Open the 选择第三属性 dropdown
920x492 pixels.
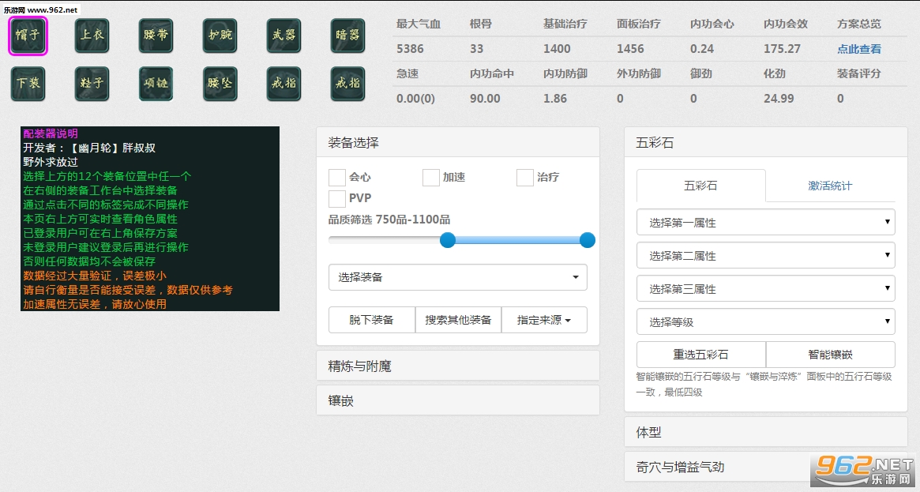[x=766, y=288]
